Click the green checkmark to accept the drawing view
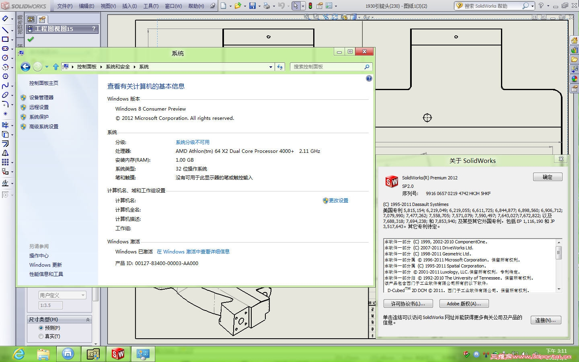The width and height of the screenshot is (579, 362). pos(31,39)
